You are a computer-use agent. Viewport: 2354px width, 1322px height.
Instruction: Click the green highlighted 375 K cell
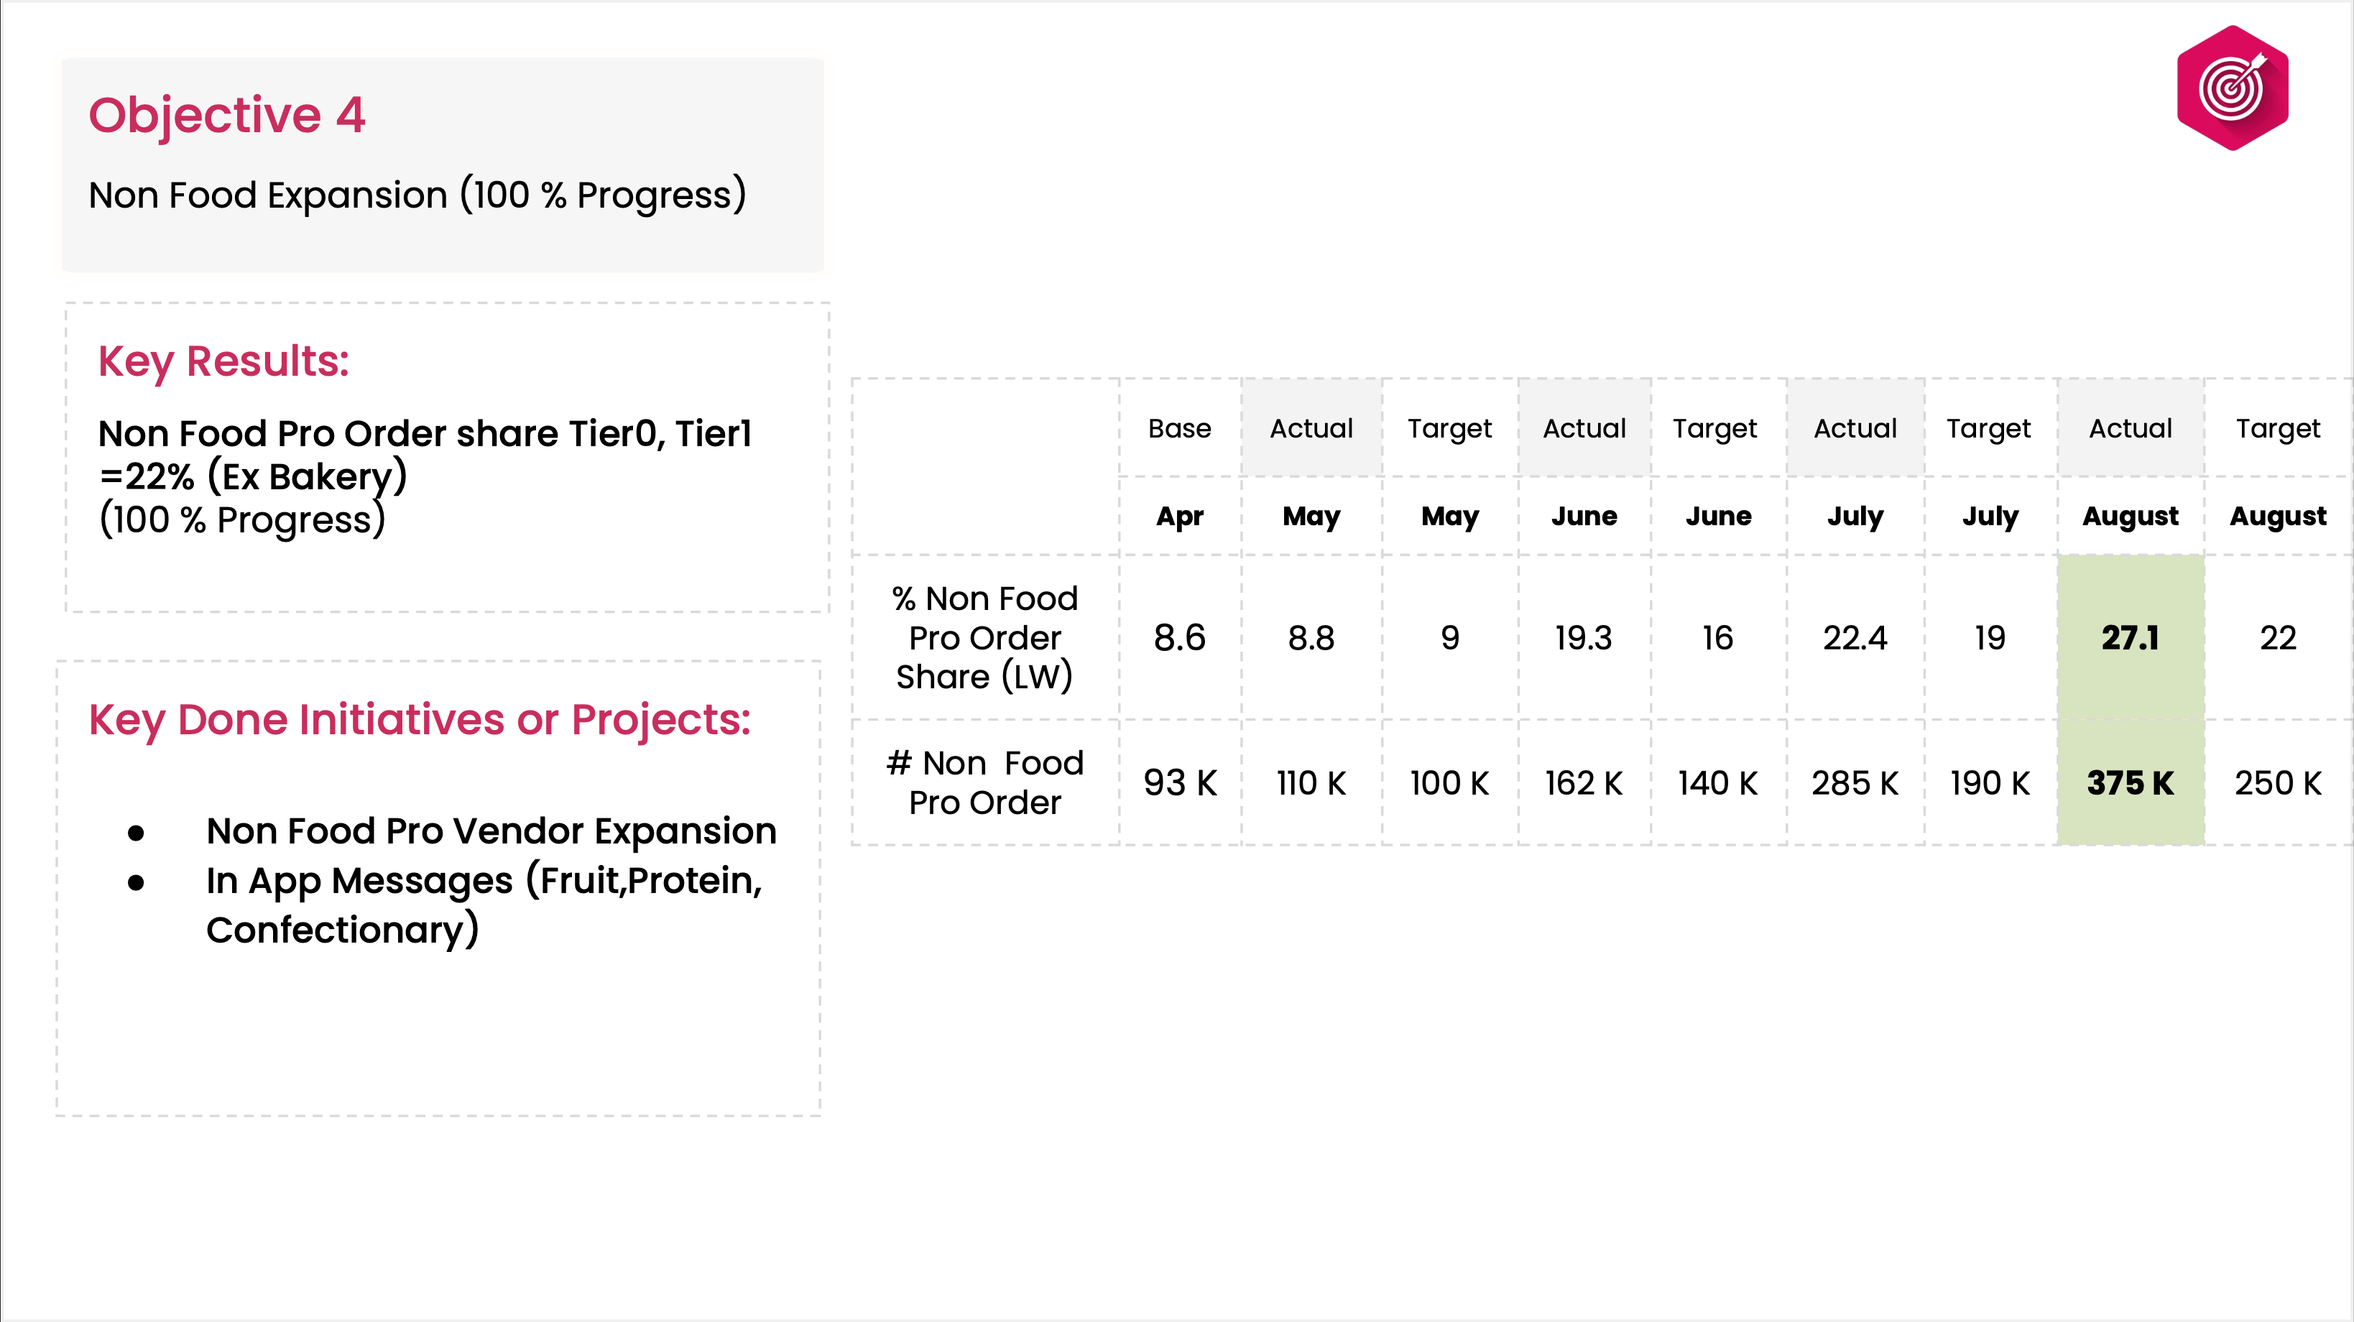click(2129, 783)
